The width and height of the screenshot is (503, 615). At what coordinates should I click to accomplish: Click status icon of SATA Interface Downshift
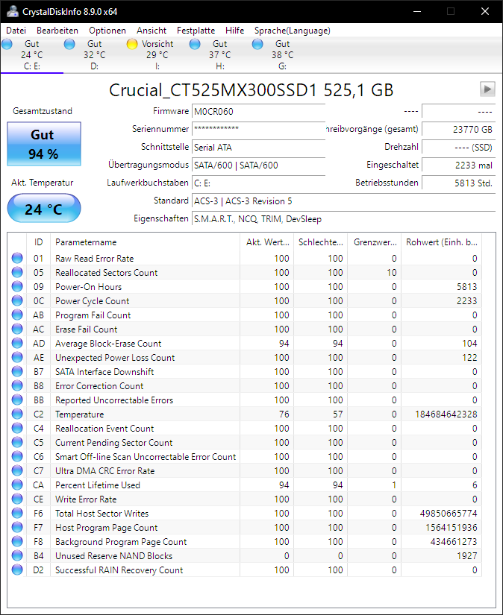pyautogui.click(x=17, y=371)
